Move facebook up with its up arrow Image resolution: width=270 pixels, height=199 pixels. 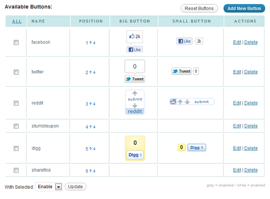tap(90, 43)
